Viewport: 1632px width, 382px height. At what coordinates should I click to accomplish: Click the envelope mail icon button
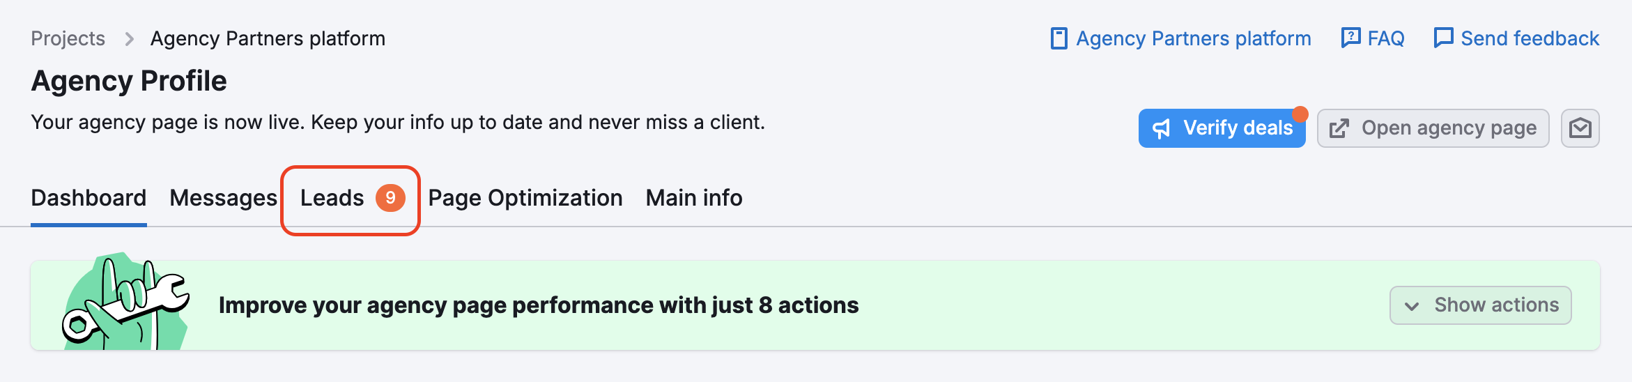click(x=1580, y=128)
